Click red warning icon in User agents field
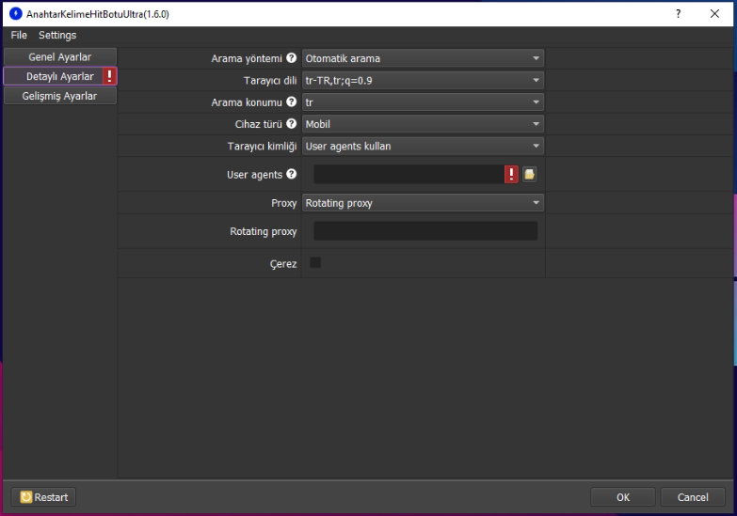The image size is (737, 516). [511, 174]
